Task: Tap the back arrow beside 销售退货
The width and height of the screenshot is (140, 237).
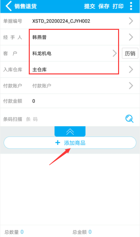Action: coord(9,6)
